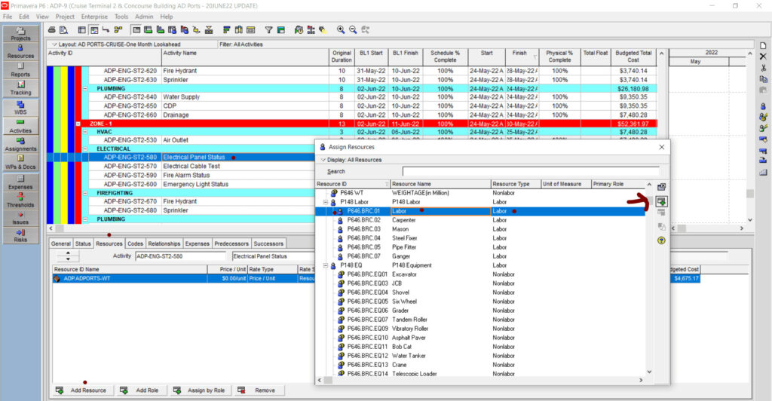772x401 pixels.
Task: Collapse the P148 Labor resource node
Action: coord(326,202)
